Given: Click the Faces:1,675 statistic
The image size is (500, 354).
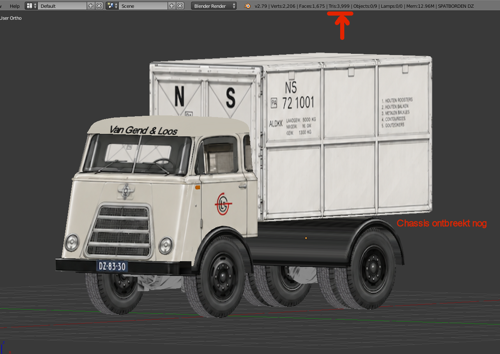Looking at the screenshot, I should click(x=312, y=6).
